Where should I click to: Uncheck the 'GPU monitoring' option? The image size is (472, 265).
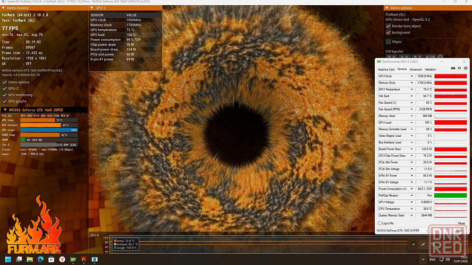pos(5,95)
